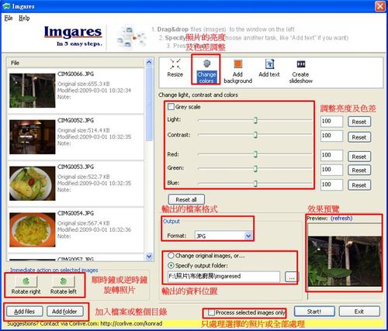Select the Add background task icon

pyautogui.click(x=237, y=71)
